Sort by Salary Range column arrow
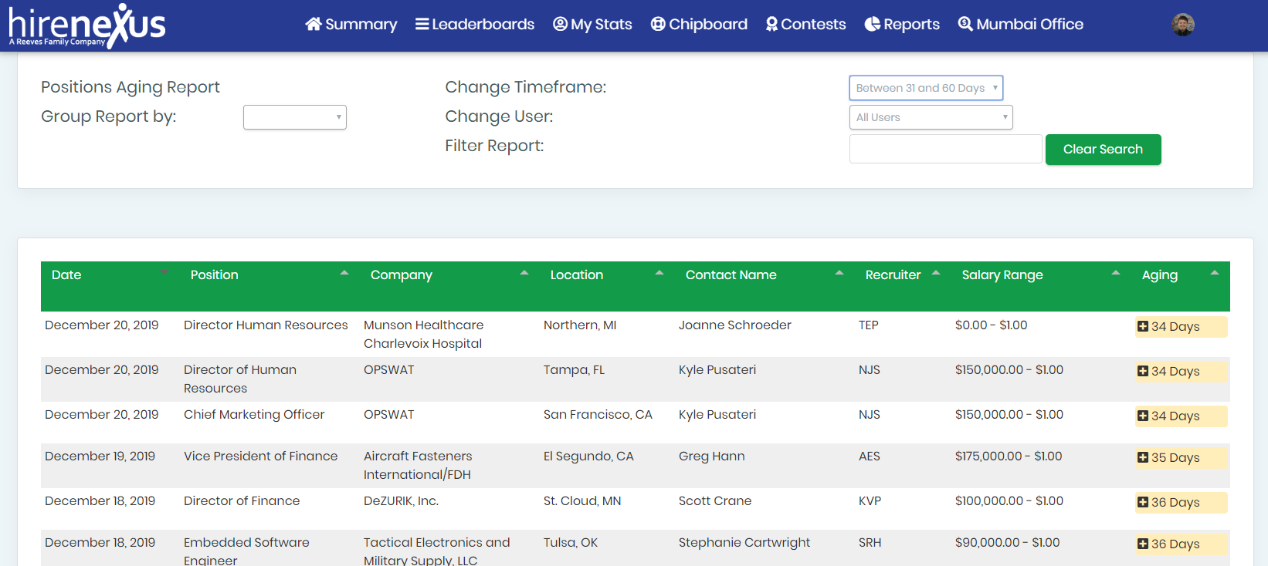 [1116, 272]
